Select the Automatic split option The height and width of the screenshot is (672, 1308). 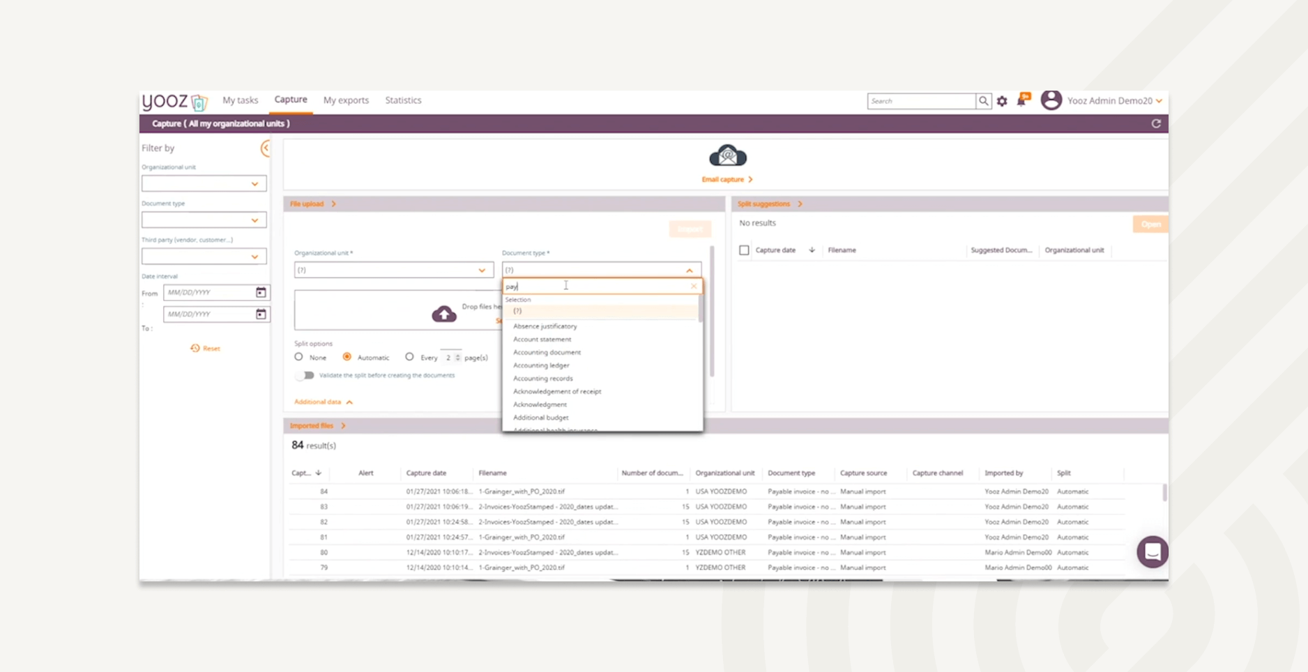pyautogui.click(x=347, y=357)
